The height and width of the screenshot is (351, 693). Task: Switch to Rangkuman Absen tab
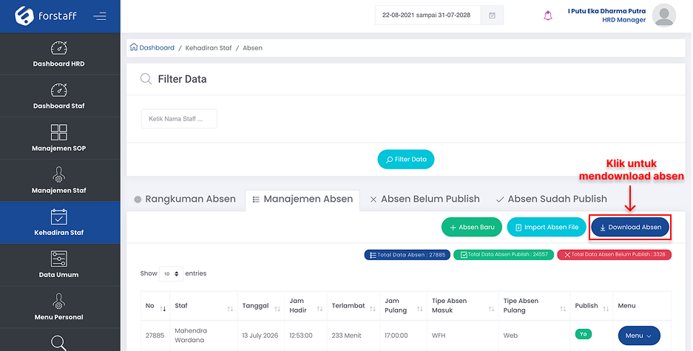pyautogui.click(x=185, y=199)
